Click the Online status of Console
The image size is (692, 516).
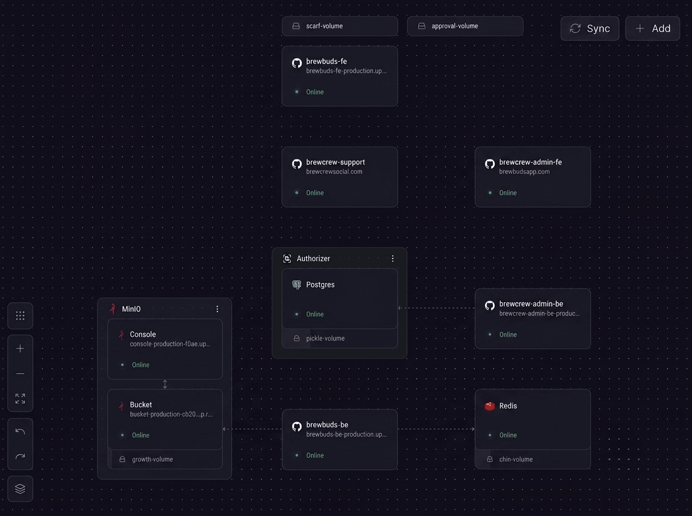point(141,365)
